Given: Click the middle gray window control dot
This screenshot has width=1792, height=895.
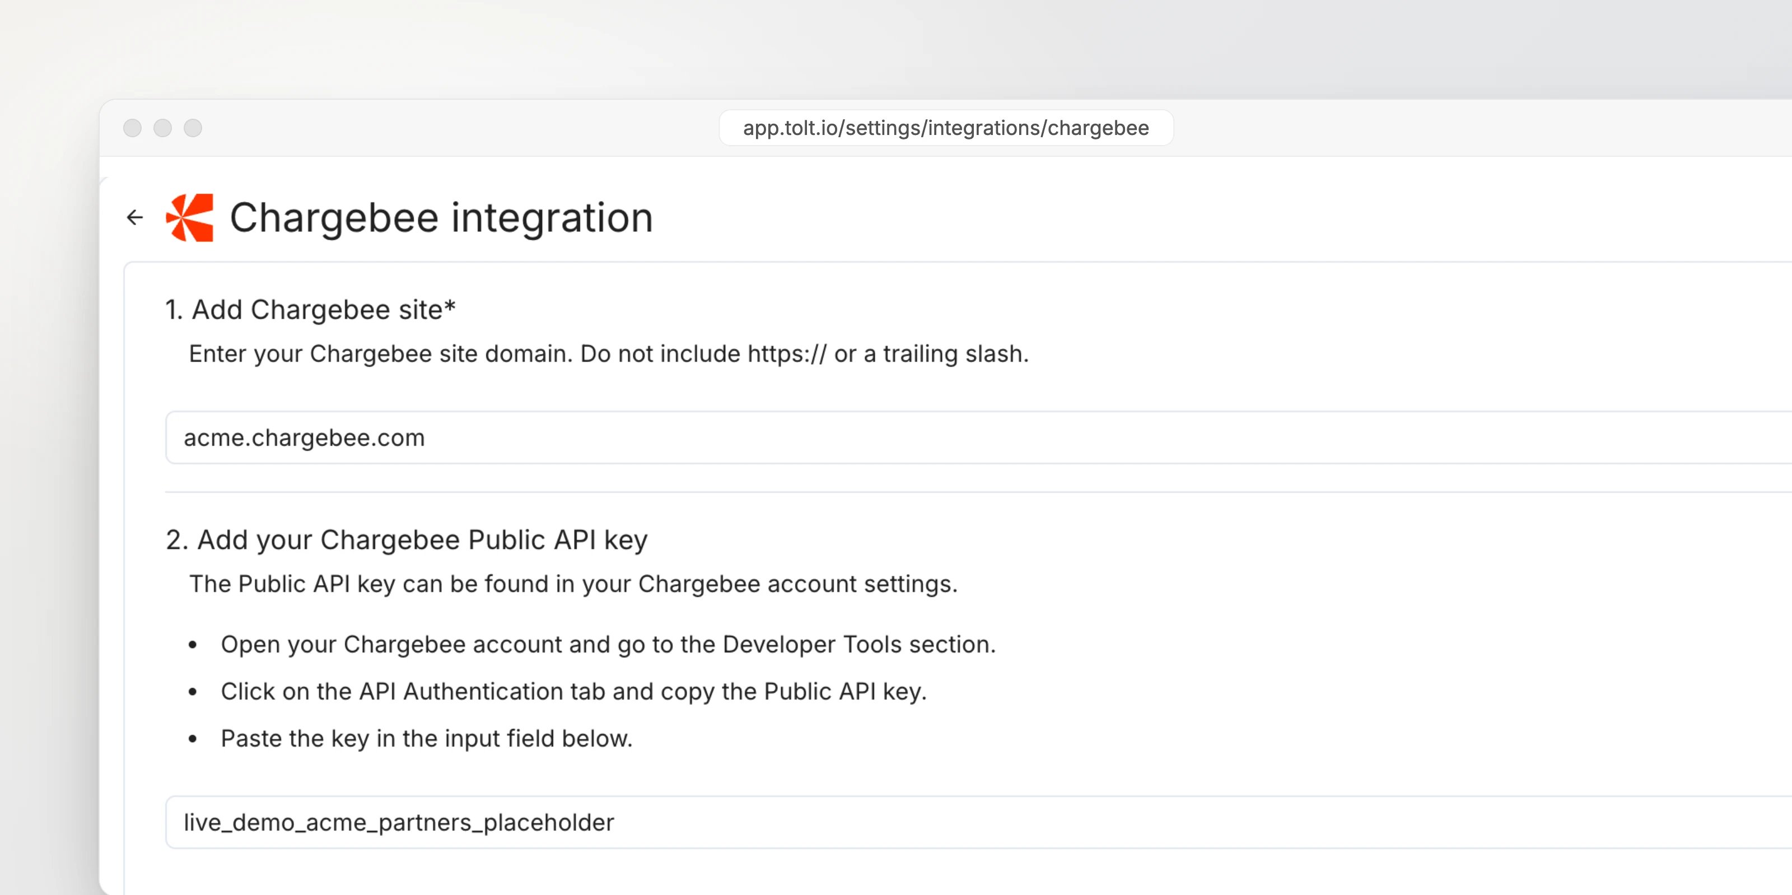Looking at the screenshot, I should tap(163, 128).
